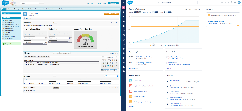Click New button in My Tasks
The height and width of the screenshot is (111, 242).
pyautogui.click(x=54, y=76)
